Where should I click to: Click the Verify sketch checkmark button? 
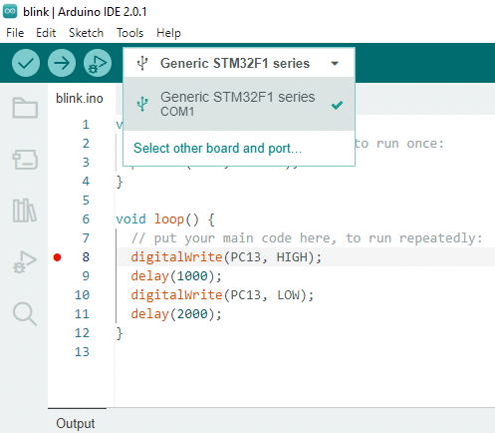tap(26, 63)
